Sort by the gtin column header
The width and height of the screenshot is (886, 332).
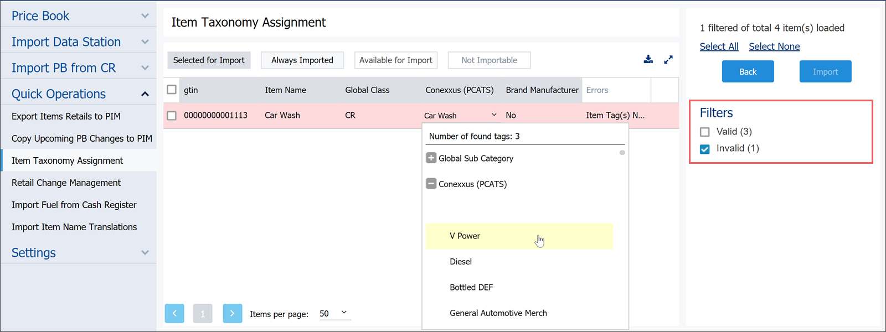191,90
